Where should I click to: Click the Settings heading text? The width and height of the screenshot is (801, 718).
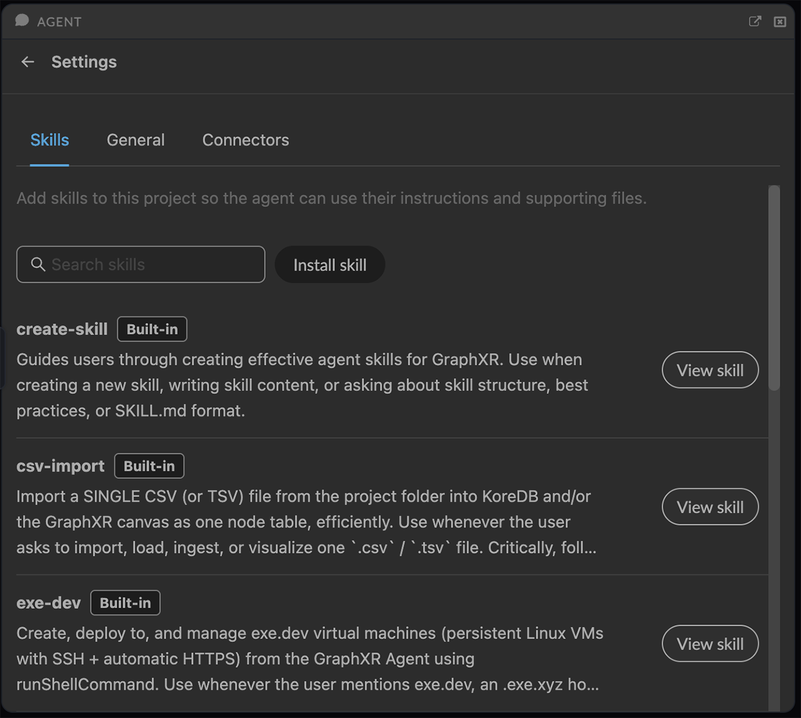pos(84,62)
